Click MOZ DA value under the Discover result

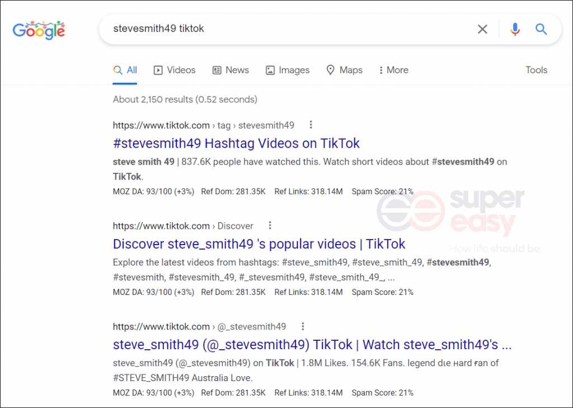(x=153, y=292)
